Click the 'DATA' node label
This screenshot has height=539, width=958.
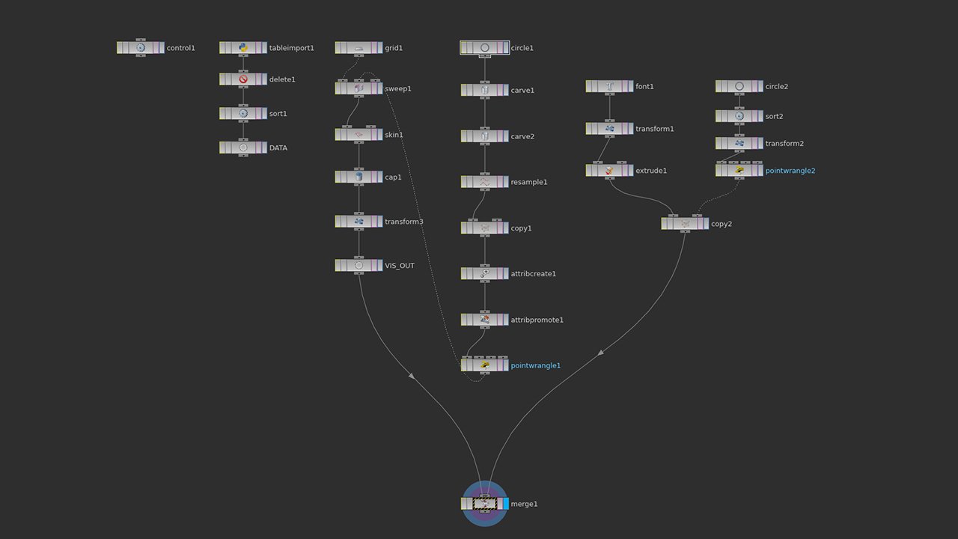coord(278,148)
